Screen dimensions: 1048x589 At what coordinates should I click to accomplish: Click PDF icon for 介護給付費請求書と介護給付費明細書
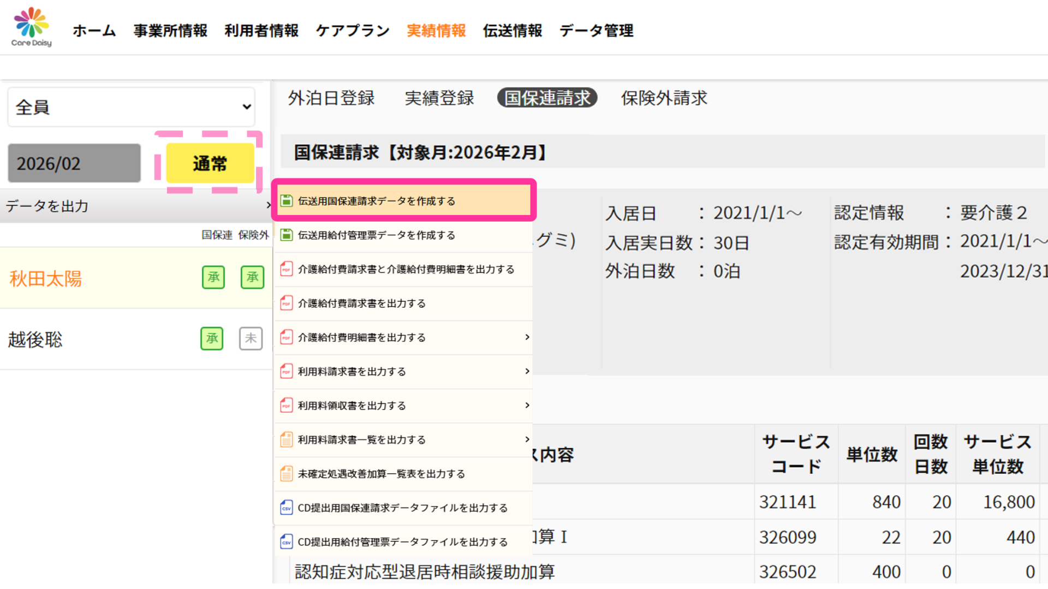pyautogui.click(x=287, y=269)
